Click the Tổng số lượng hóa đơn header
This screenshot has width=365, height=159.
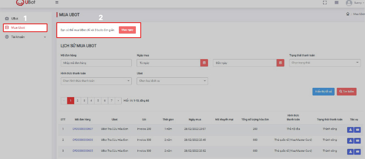click(x=255, y=119)
